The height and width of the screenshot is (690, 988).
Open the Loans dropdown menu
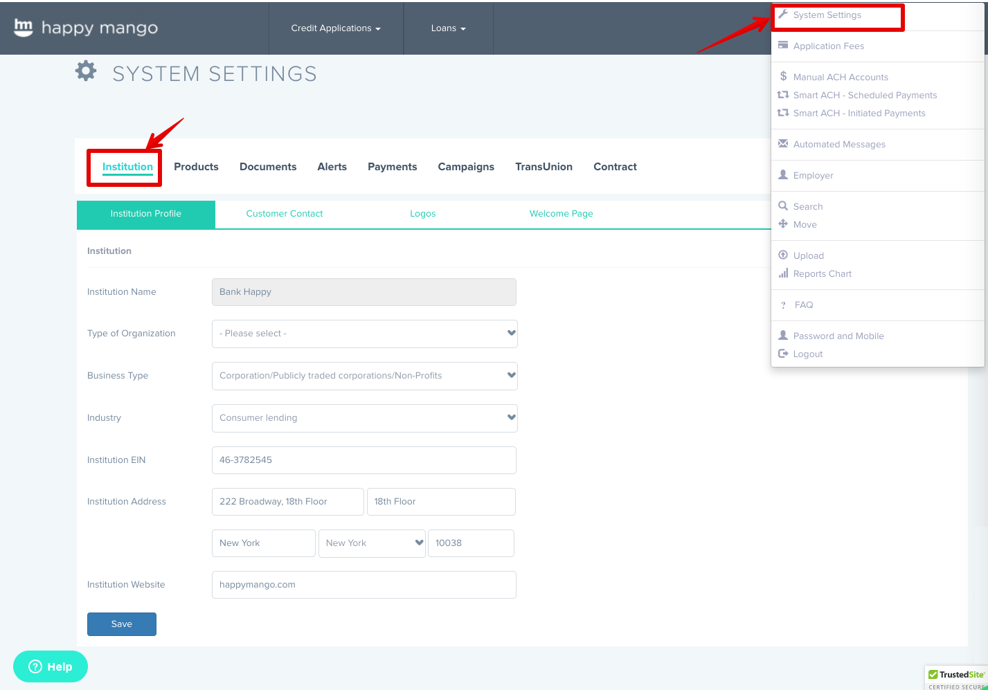448,28
